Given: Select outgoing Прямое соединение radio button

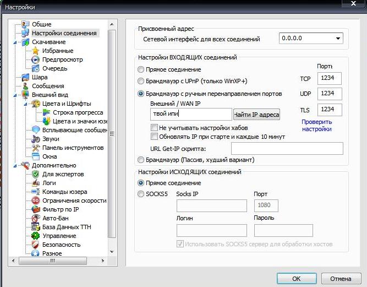Looking at the screenshot, I should tap(141, 183).
